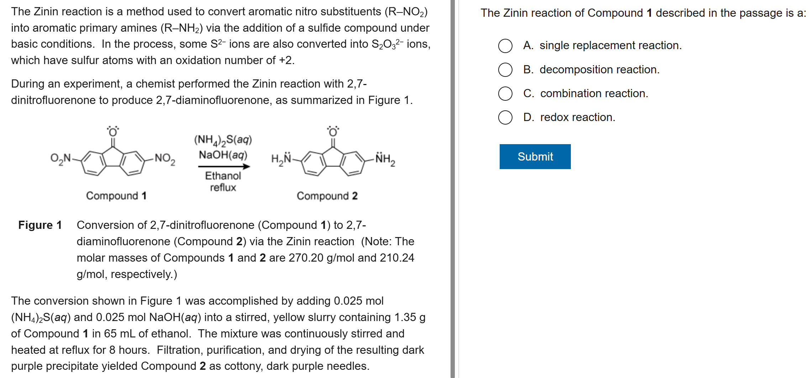The width and height of the screenshot is (810, 378).
Task: Select answer option A radio button
Action: click(x=505, y=46)
